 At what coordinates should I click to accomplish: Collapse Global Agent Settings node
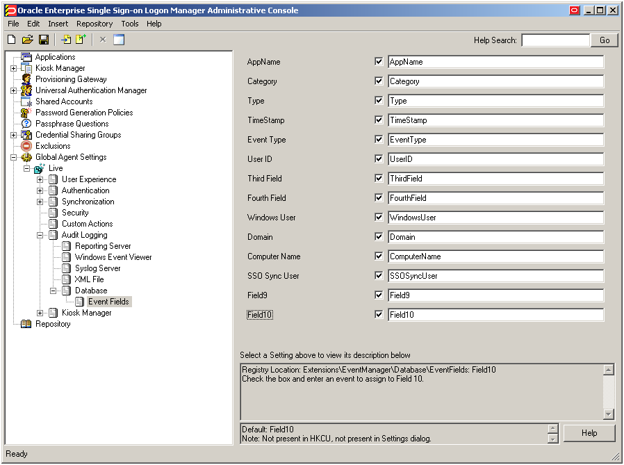13,158
